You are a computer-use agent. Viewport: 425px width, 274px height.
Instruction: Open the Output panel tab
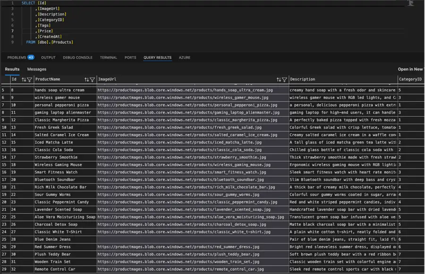(x=48, y=58)
